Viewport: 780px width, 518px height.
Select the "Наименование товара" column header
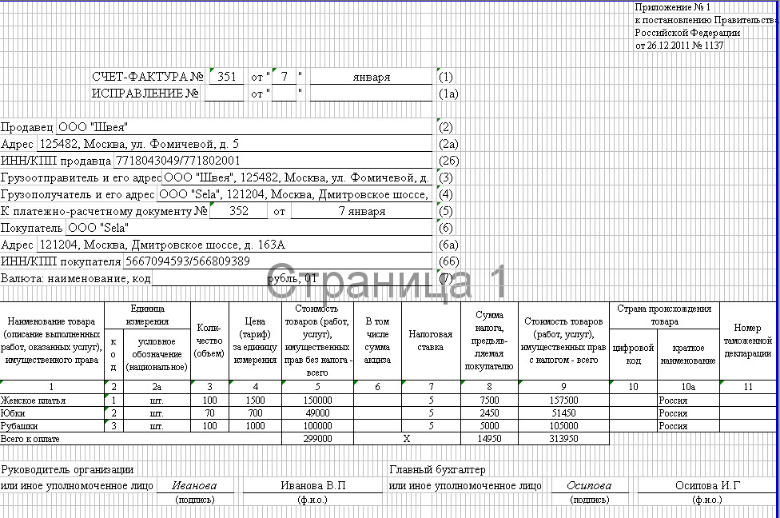click(x=52, y=341)
